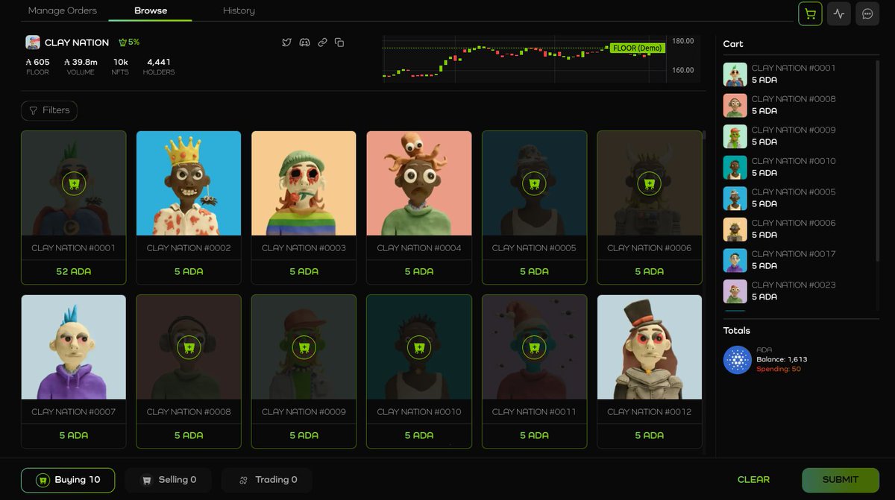This screenshot has width=895, height=500.
Task: Select the Browse tab
Action: pos(151,10)
